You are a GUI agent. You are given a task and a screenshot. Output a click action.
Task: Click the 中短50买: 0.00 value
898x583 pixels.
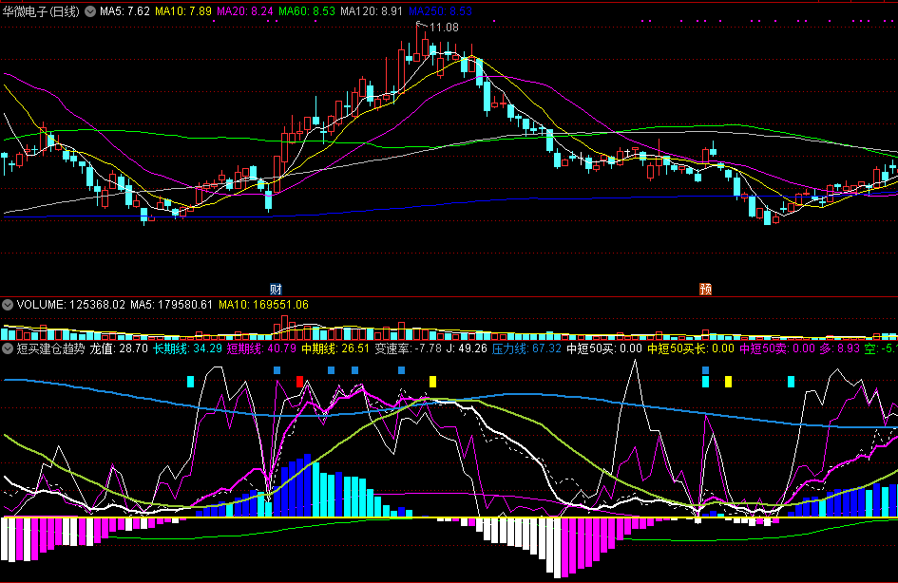pos(604,348)
